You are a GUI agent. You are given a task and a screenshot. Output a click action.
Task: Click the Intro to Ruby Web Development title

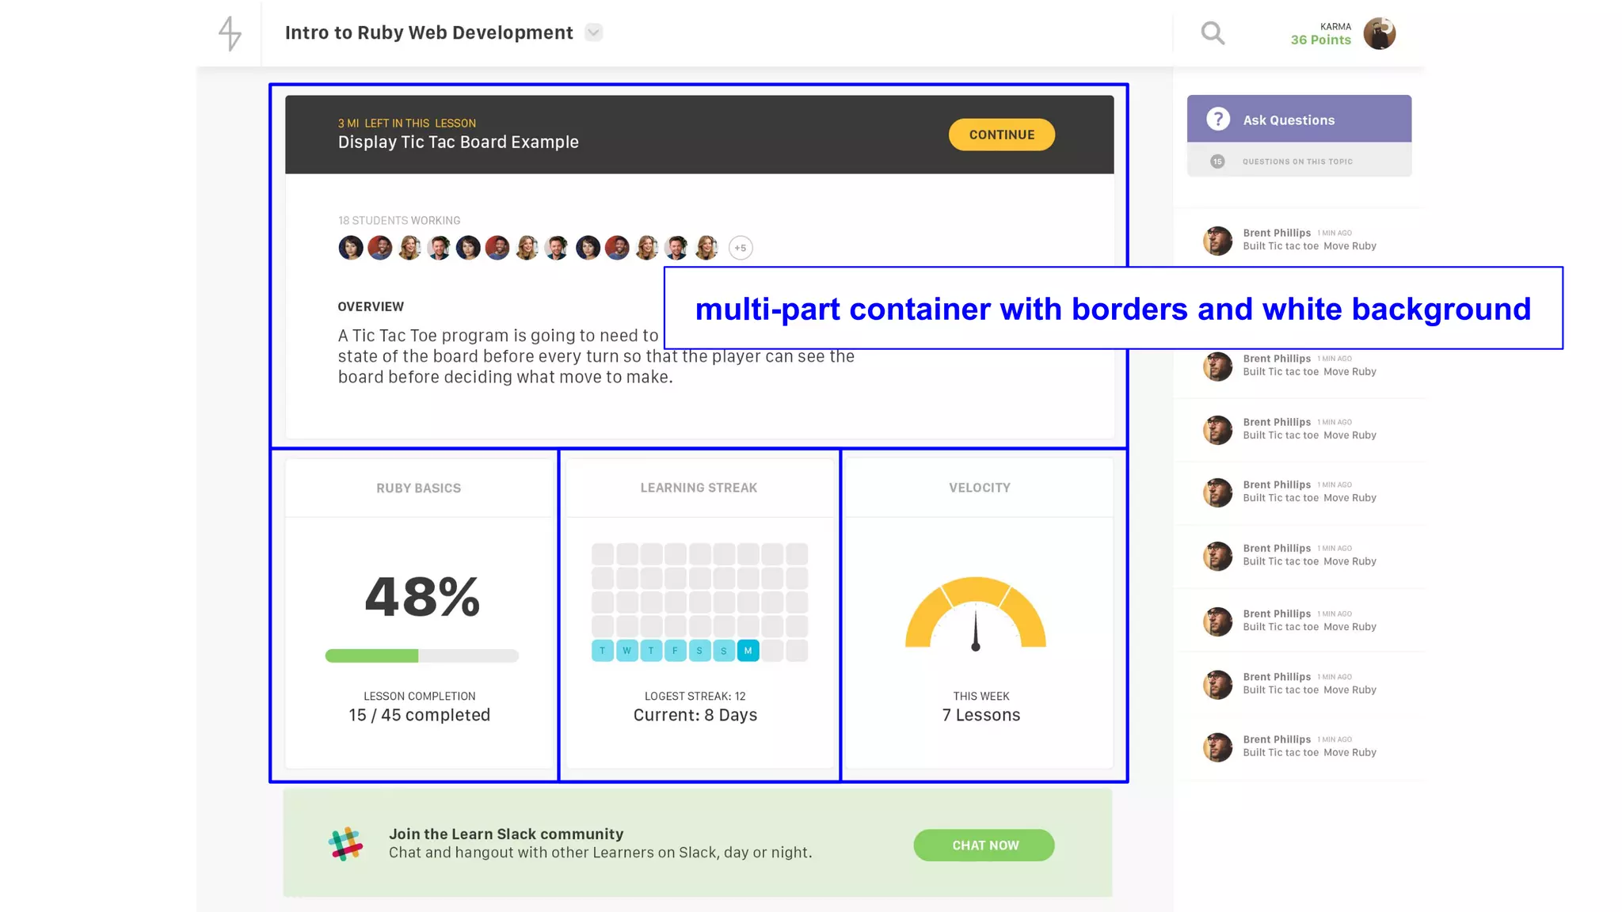(428, 32)
